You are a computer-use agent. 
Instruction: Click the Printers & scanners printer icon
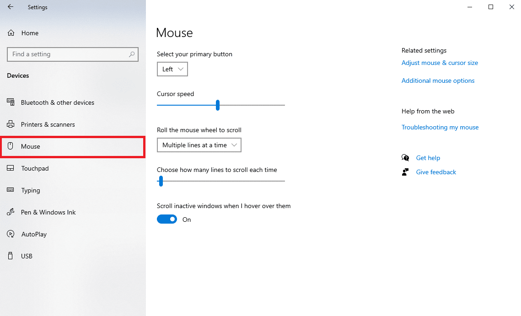click(11, 124)
